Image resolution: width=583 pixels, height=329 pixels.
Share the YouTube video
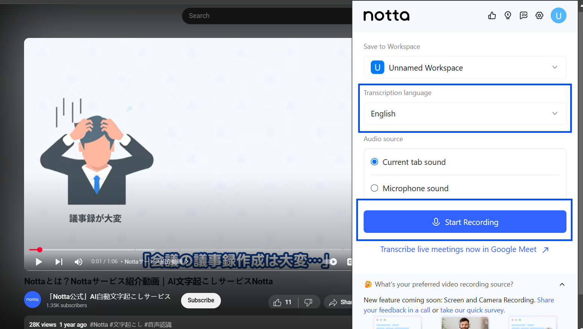pyautogui.click(x=339, y=302)
